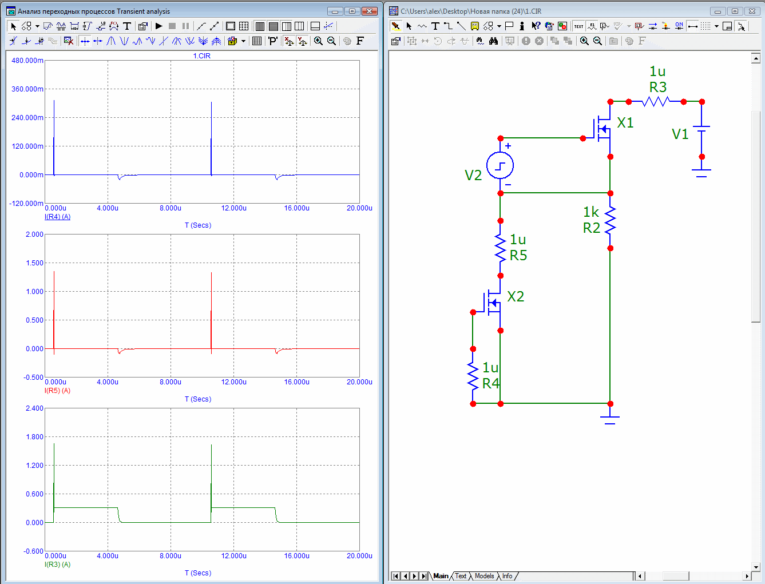Viewport: 765px width, 584px height.
Task: Select the Resistor component tool
Action: click(x=422, y=26)
